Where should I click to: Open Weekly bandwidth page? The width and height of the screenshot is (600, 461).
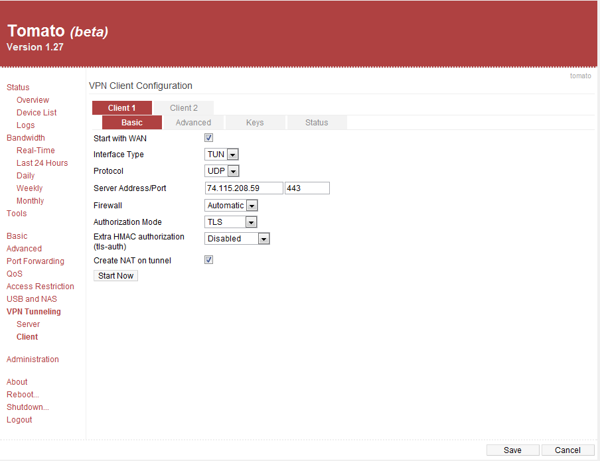pos(29,188)
